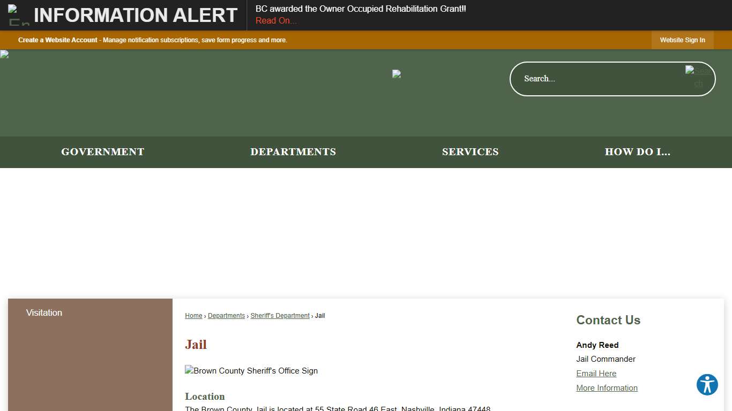Open More Information contact link
The image size is (732, 411).
pos(607,388)
